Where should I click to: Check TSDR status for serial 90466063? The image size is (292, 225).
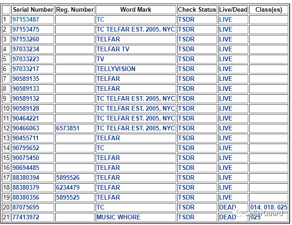(186, 128)
